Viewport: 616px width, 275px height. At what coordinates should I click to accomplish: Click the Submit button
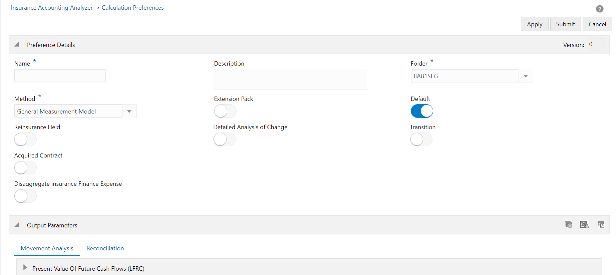tap(565, 24)
